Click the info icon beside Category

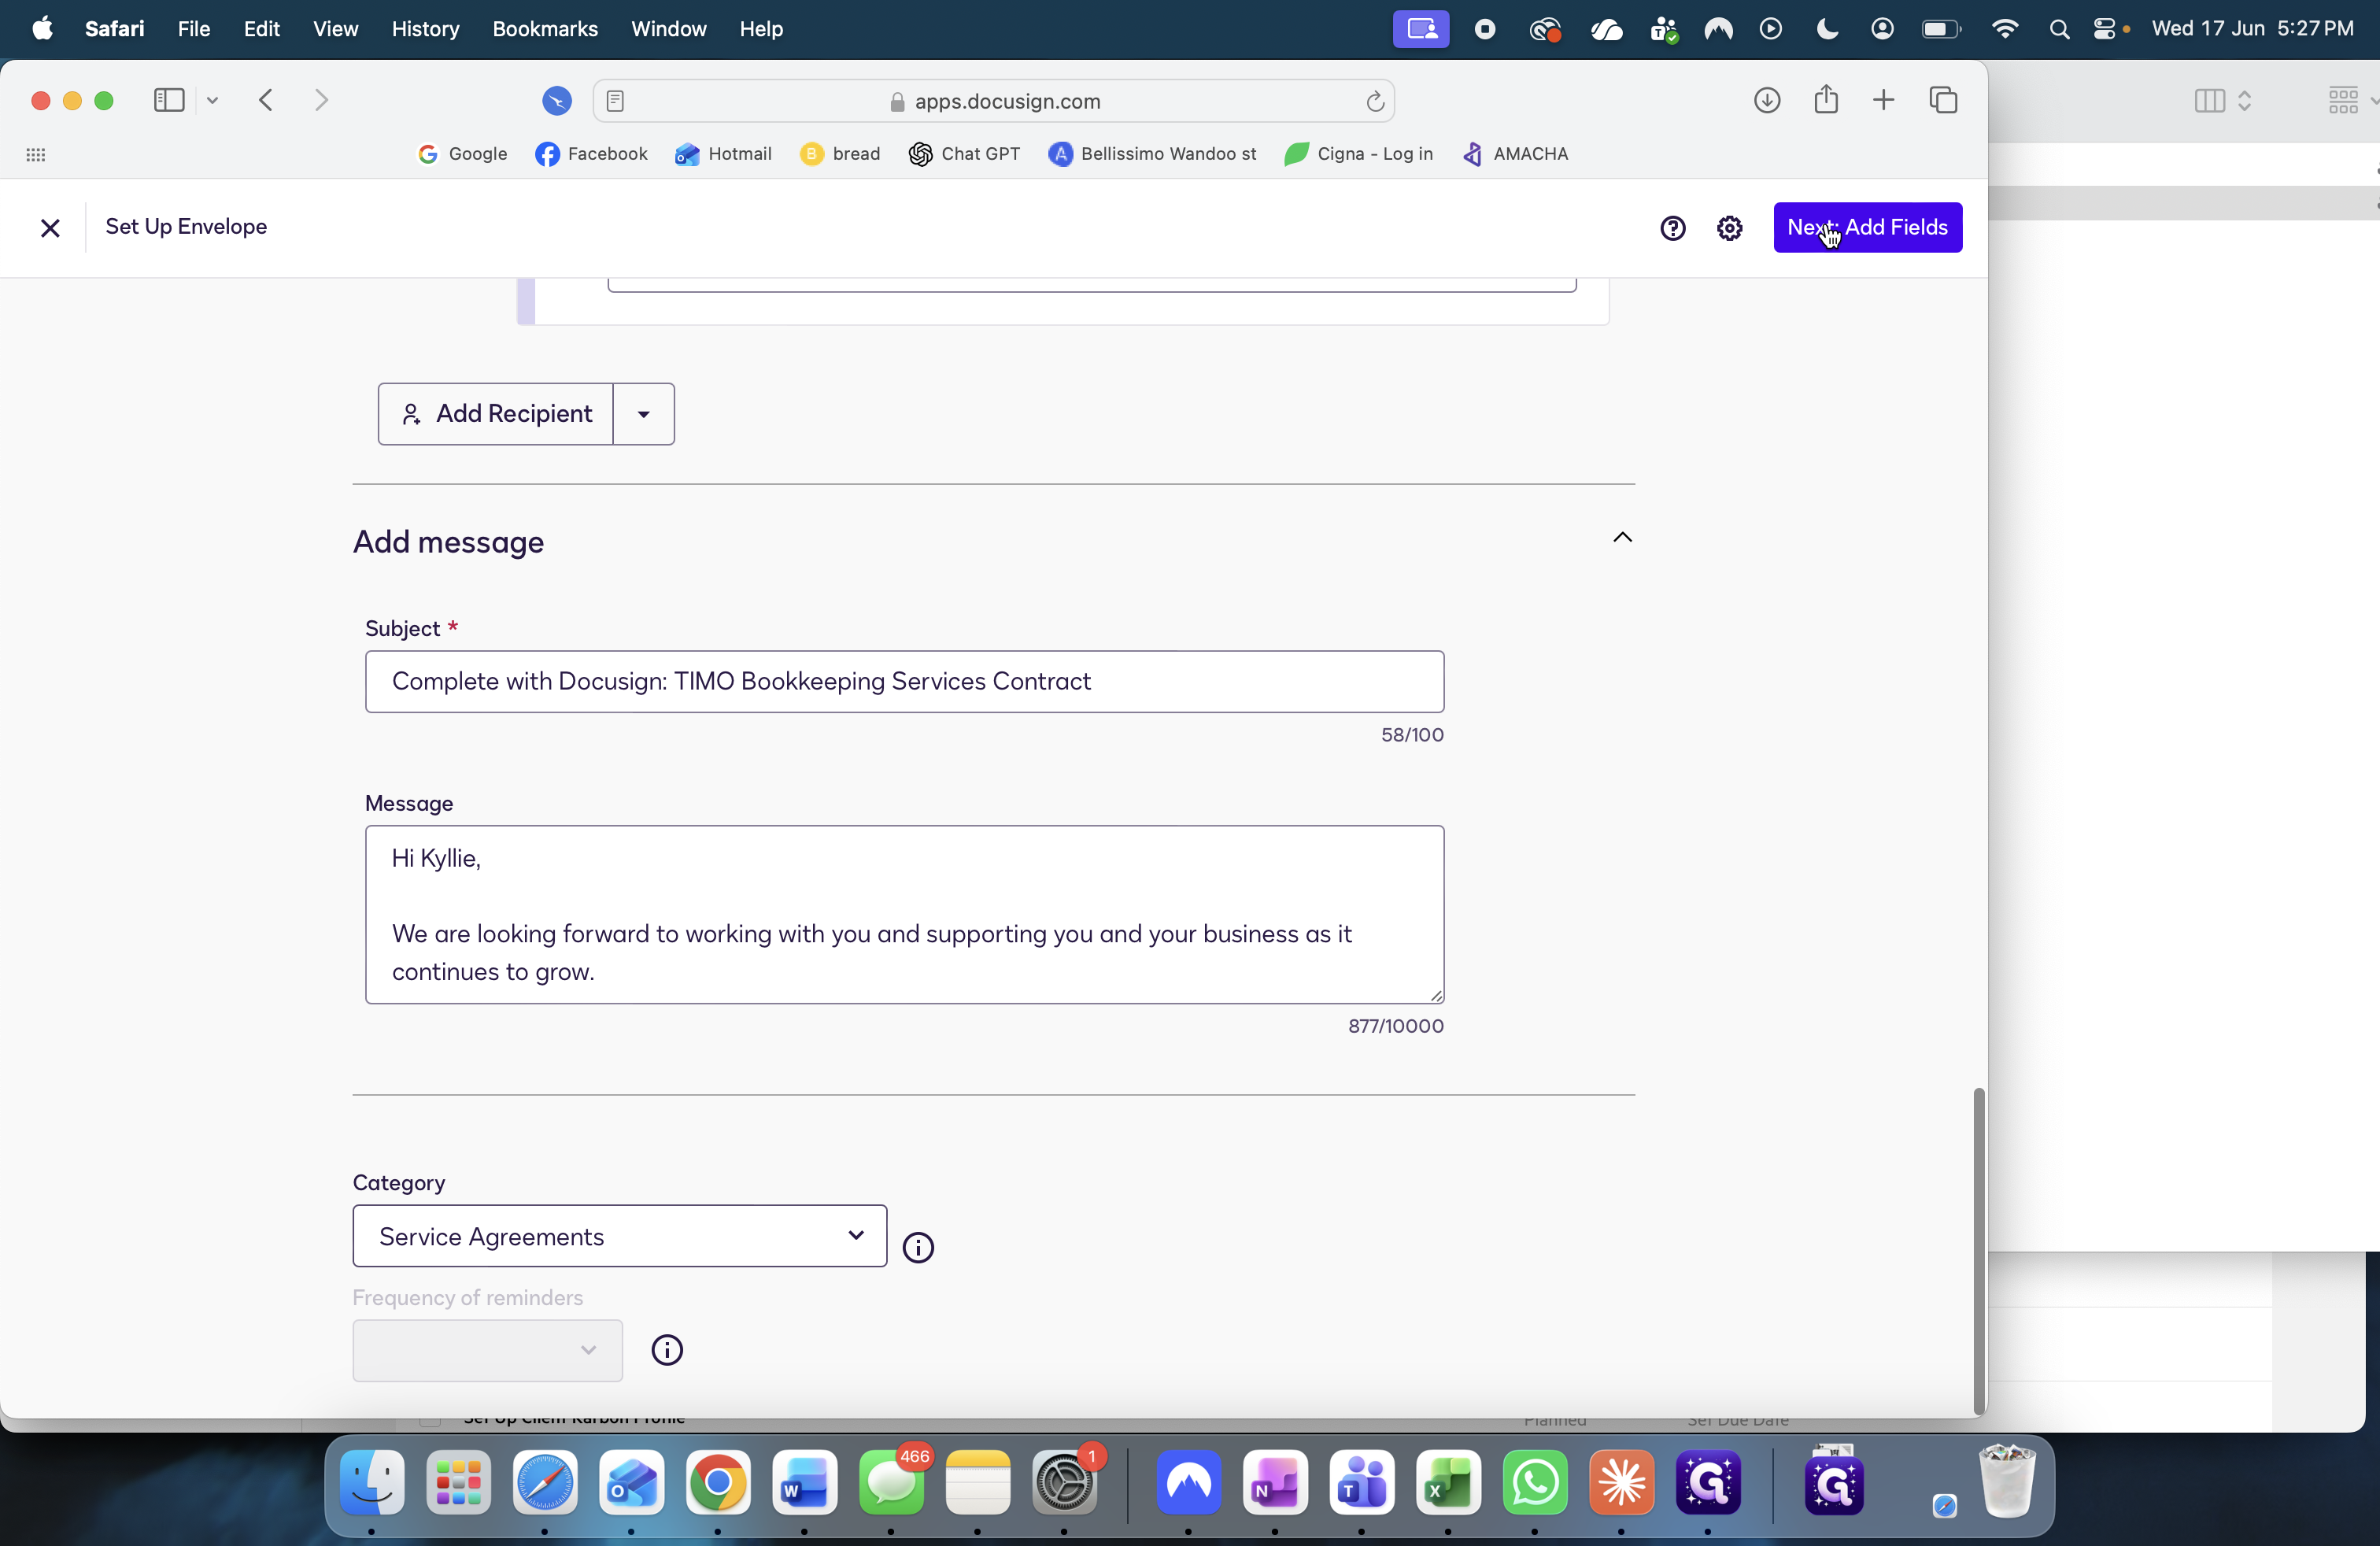pyautogui.click(x=918, y=1247)
